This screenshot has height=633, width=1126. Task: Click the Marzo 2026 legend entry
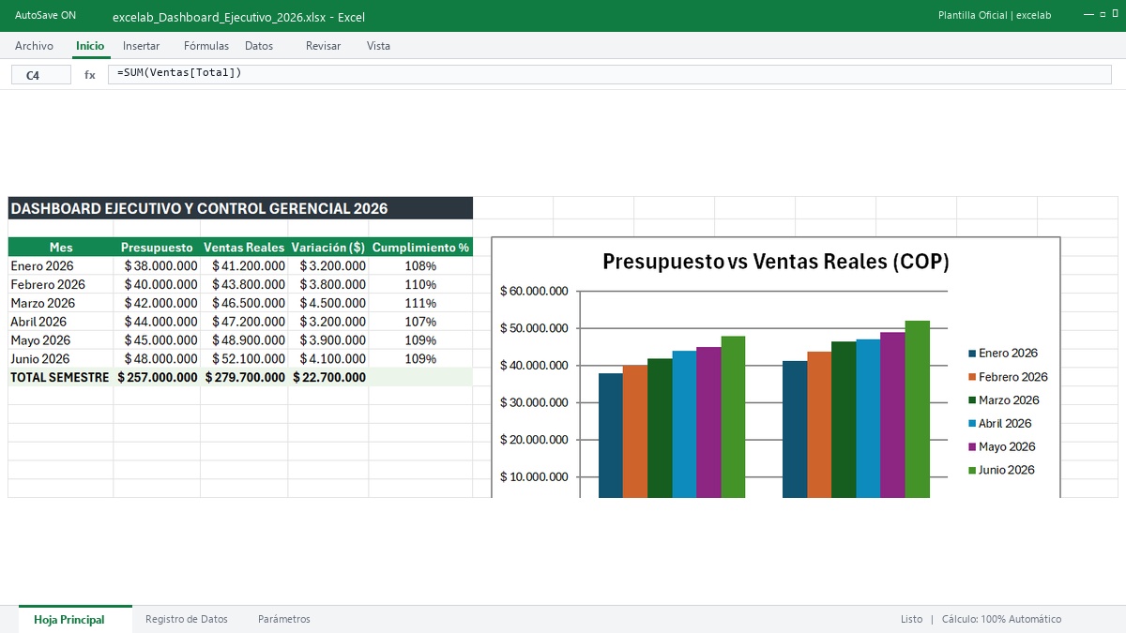coord(1005,400)
